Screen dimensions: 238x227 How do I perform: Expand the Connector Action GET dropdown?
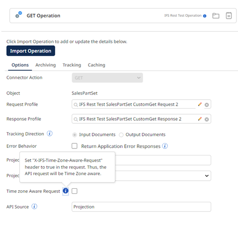coord(107,78)
